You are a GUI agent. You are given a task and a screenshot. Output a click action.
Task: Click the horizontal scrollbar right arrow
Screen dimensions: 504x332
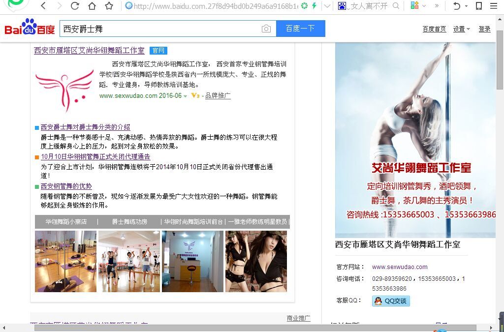coord(492,328)
